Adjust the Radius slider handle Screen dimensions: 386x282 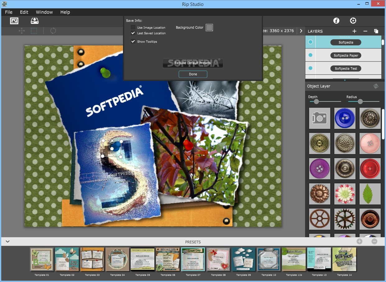[x=360, y=101]
